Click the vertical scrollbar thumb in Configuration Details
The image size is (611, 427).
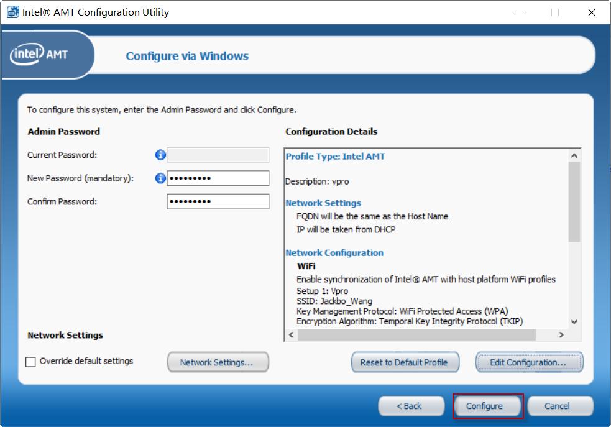(x=574, y=202)
